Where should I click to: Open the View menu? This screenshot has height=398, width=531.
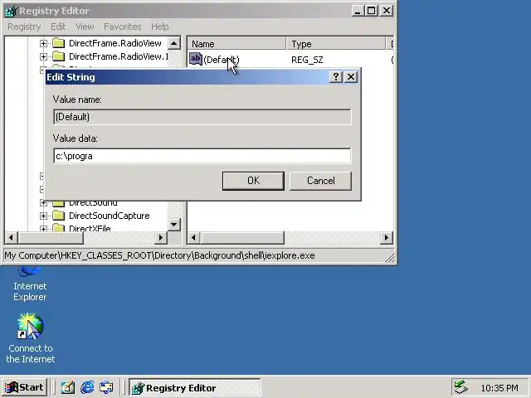(85, 27)
